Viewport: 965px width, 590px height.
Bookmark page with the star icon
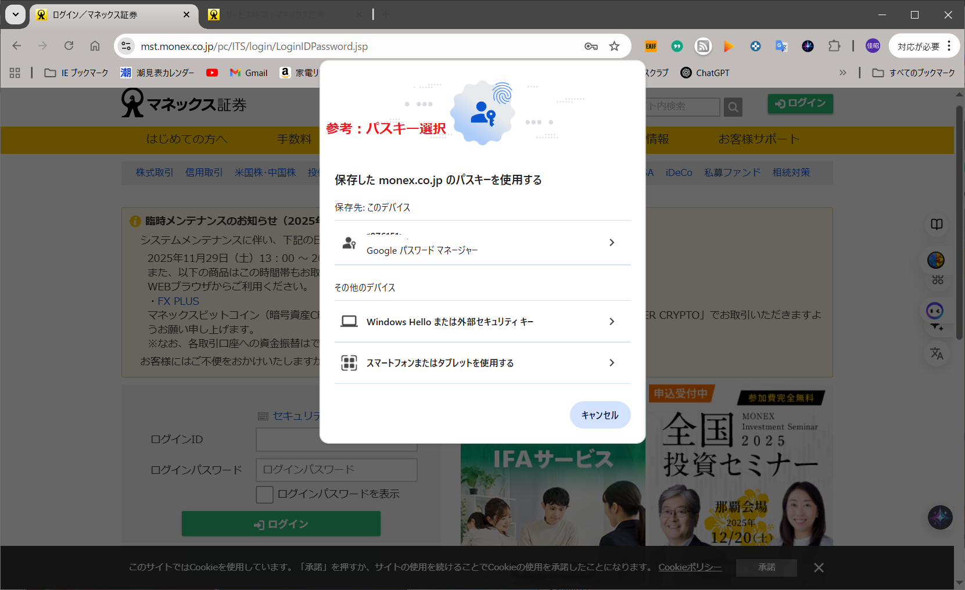click(614, 46)
